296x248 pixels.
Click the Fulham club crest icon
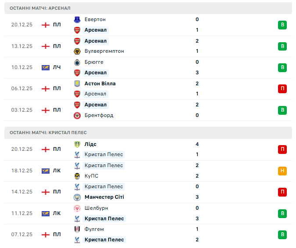pyautogui.click(x=77, y=229)
